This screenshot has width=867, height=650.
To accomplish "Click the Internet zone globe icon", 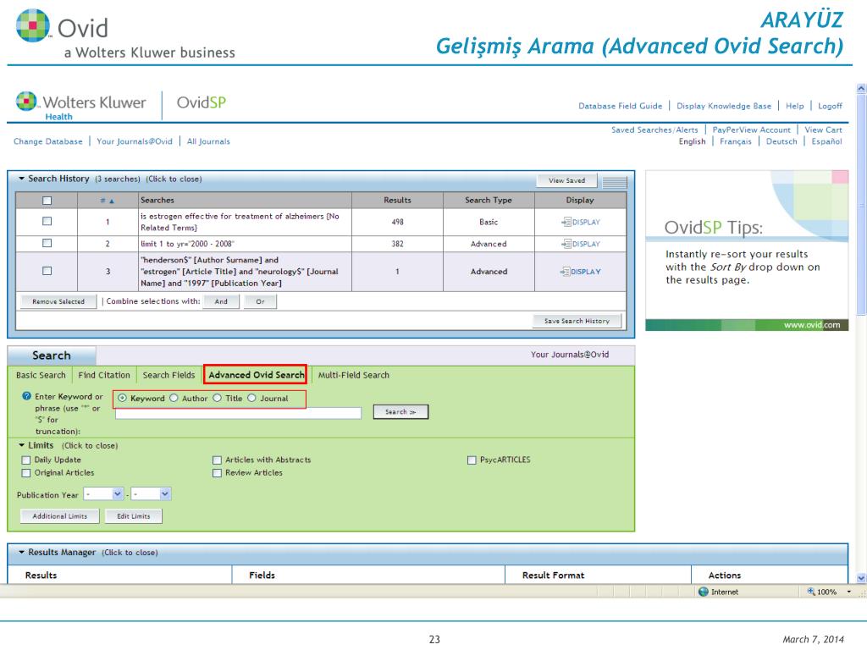I will (704, 592).
